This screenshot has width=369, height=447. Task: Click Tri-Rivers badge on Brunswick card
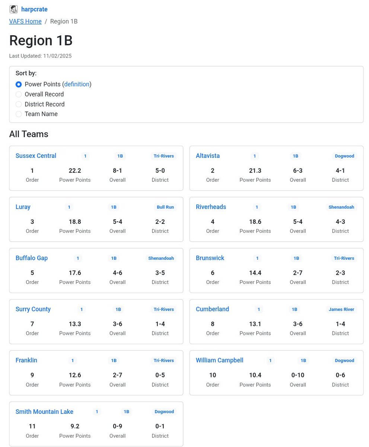point(344,258)
